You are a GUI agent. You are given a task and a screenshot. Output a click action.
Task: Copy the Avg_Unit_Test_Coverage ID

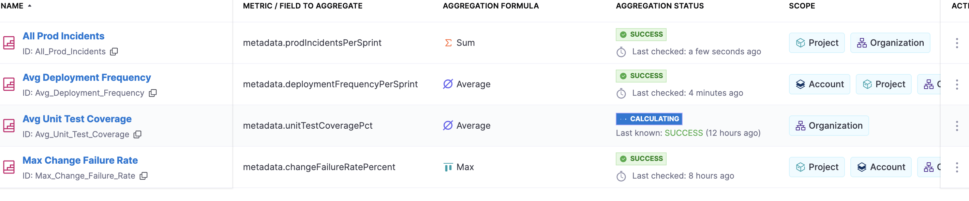click(x=138, y=134)
